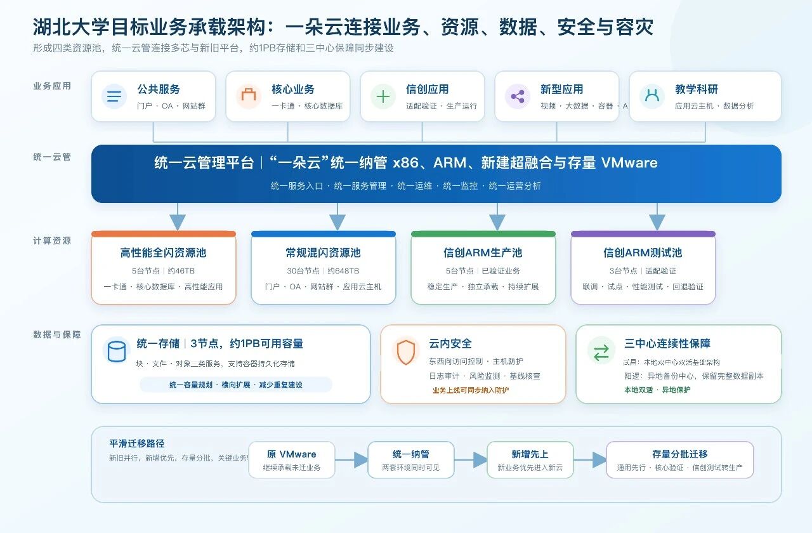Select the subtitle starting with 形成四类资源池

[x=213, y=48]
